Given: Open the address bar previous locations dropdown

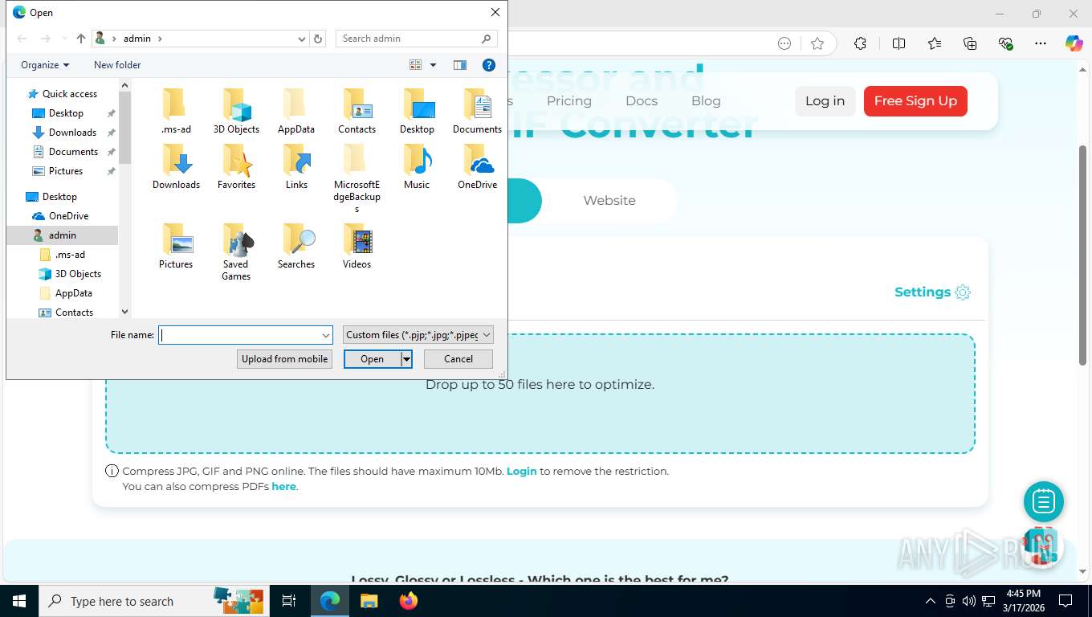Looking at the screenshot, I should 302,39.
